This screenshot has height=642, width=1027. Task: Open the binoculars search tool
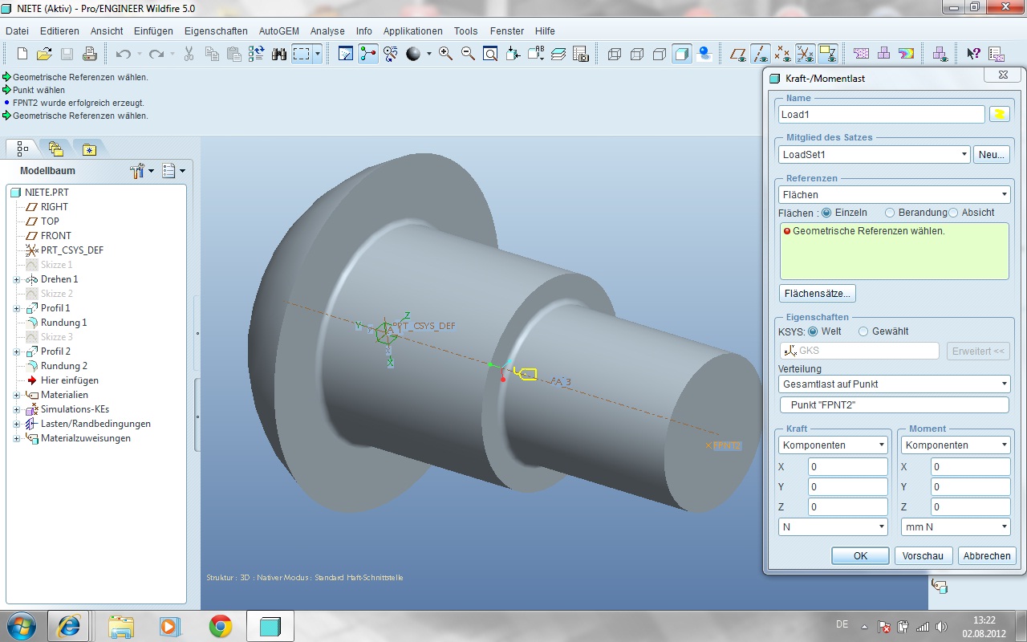tap(279, 54)
